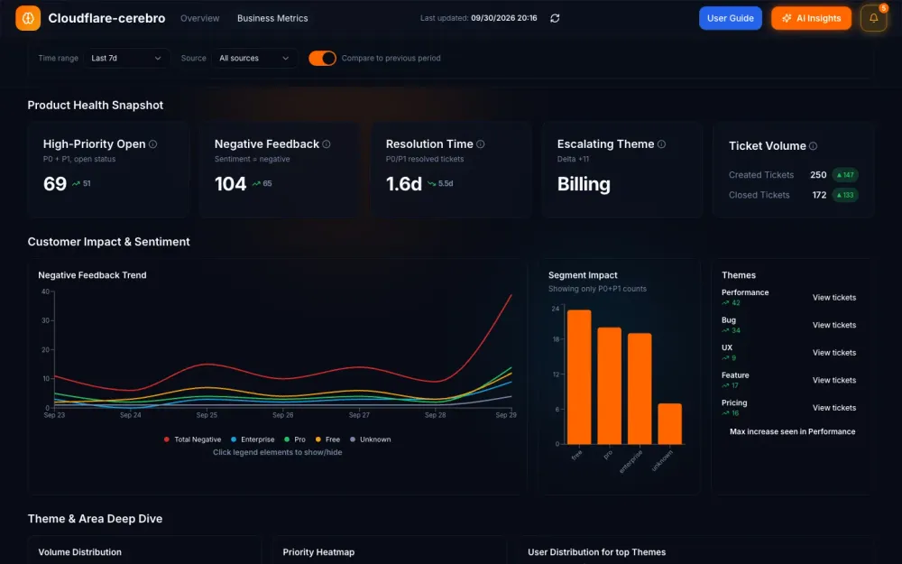902x564 pixels.
Task: Click the sparkle icon in AI Insights
Action: pyautogui.click(x=787, y=18)
